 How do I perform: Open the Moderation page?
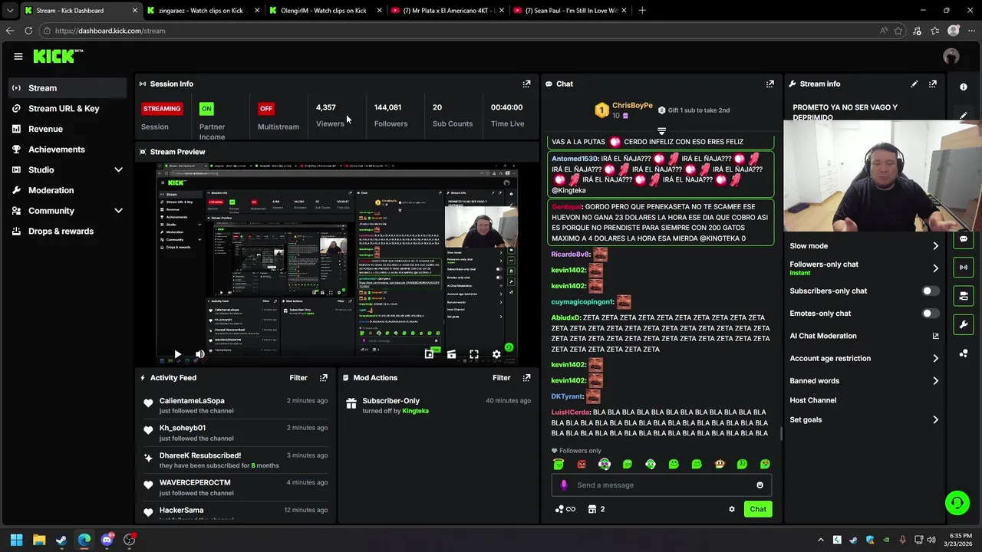click(68, 190)
